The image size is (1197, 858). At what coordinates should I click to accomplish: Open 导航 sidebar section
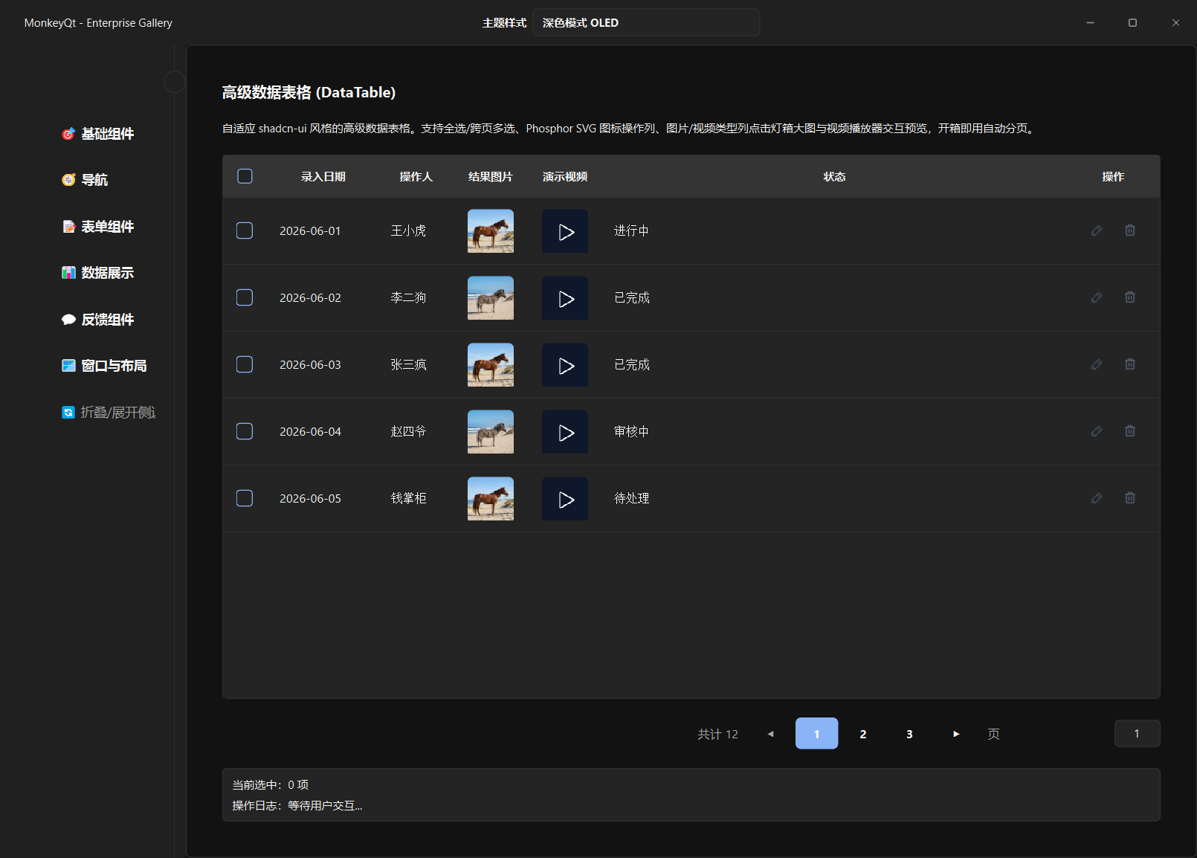[x=85, y=180]
